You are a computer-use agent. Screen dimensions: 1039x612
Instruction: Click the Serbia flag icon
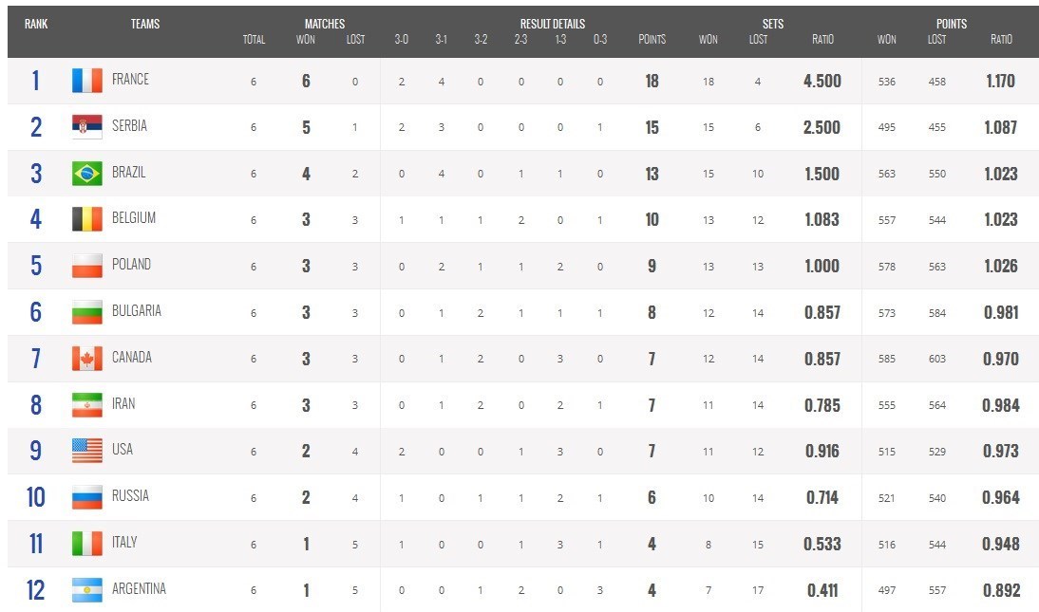pos(86,126)
